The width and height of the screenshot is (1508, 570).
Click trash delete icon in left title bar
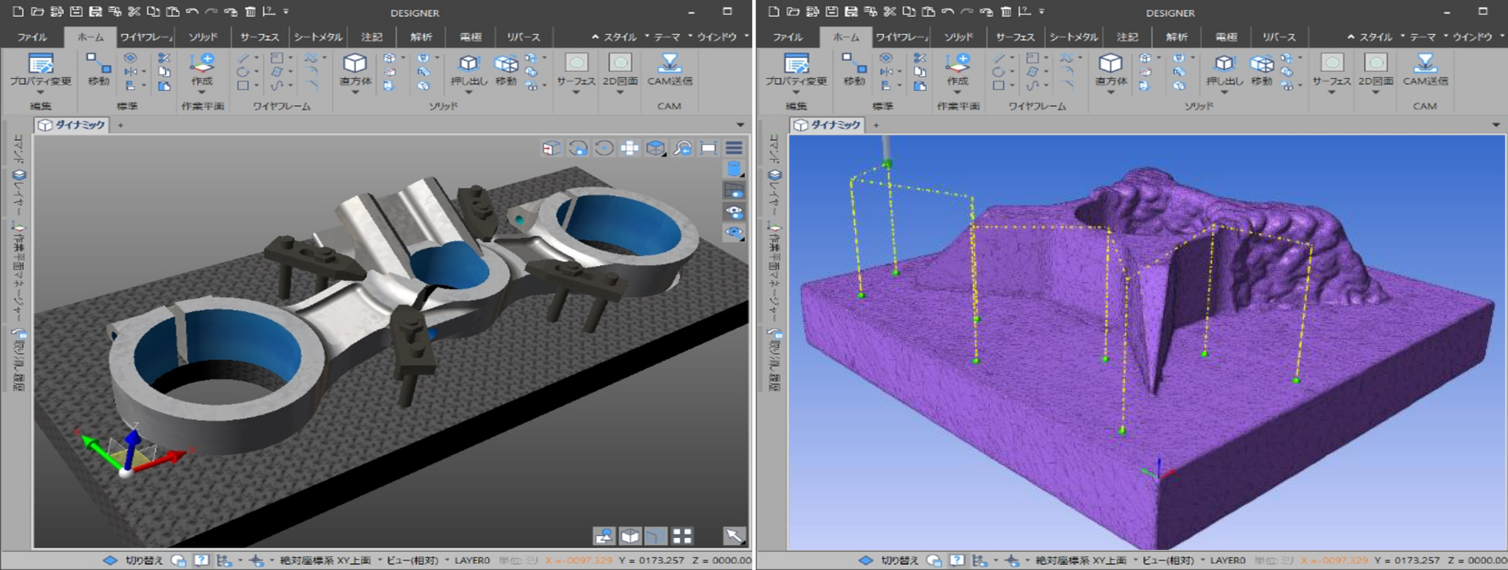250,12
